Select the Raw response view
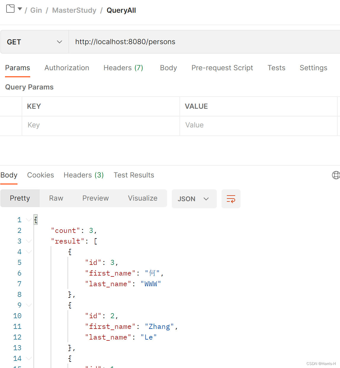 click(56, 198)
